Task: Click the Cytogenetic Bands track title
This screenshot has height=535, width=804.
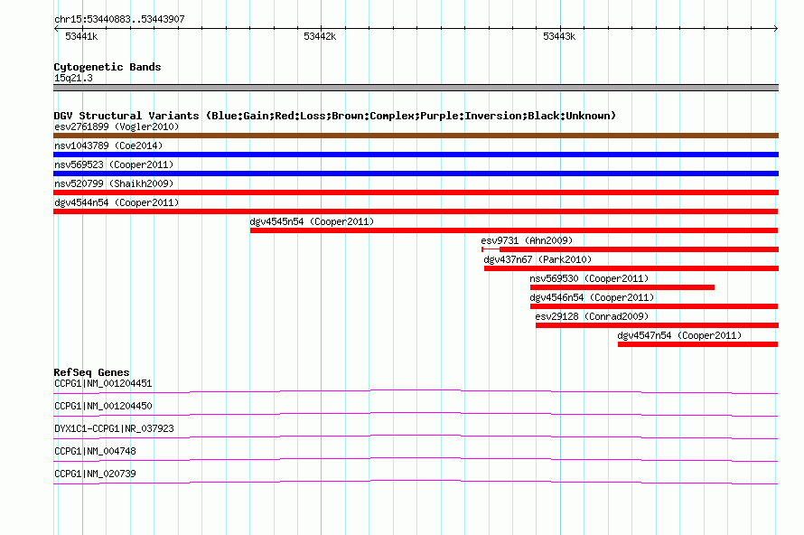Action: (x=108, y=67)
